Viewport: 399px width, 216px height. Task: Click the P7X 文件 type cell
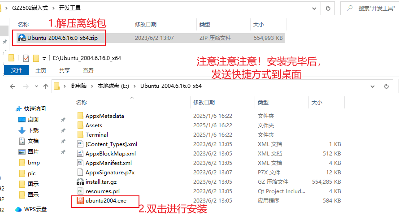click(269, 173)
